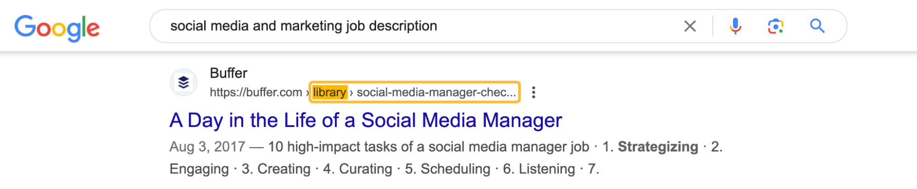Click the Buffer favicon icon
This screenshot has width=917, height=189.
(183, 83)
